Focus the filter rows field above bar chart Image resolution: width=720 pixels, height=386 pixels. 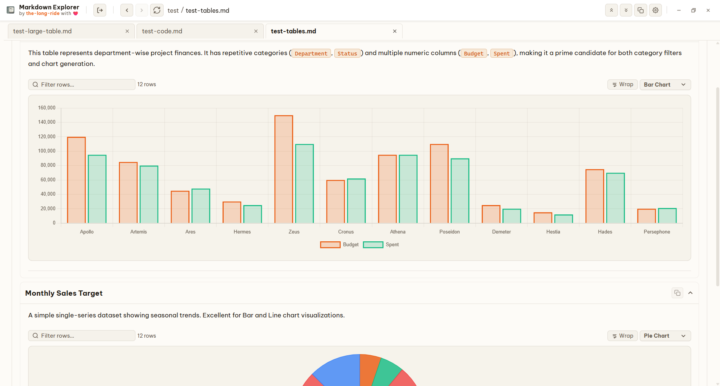82,84
